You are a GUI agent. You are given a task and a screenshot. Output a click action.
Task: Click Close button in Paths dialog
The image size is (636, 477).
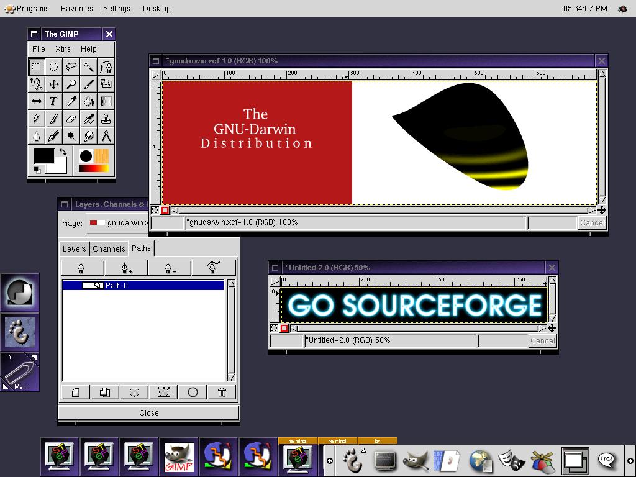coord(148,413)
